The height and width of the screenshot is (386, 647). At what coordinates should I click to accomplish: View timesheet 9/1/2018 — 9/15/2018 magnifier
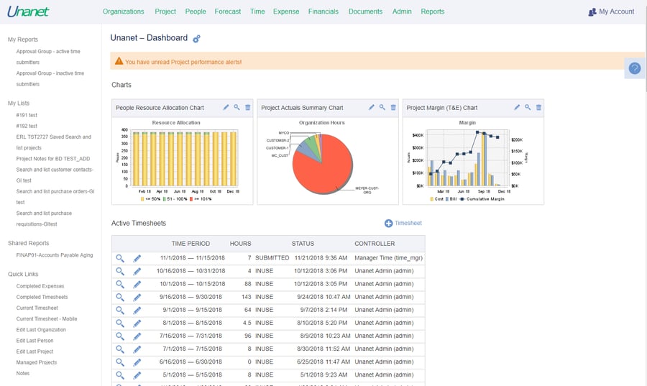coord(120,310)
